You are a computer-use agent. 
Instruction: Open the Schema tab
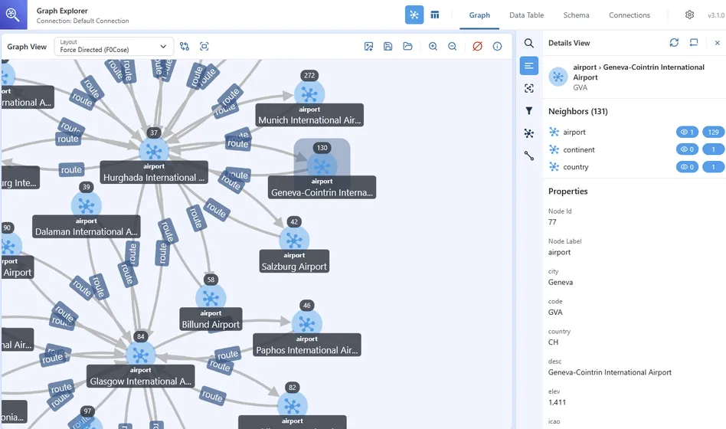[576, 15]
